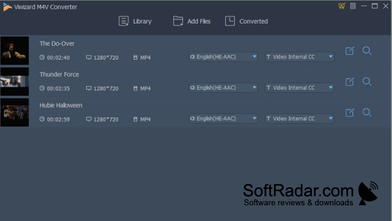Click the edit icon for Hubie Halloween
Screen dimensions: 392x221
click(x=349, y=113)
